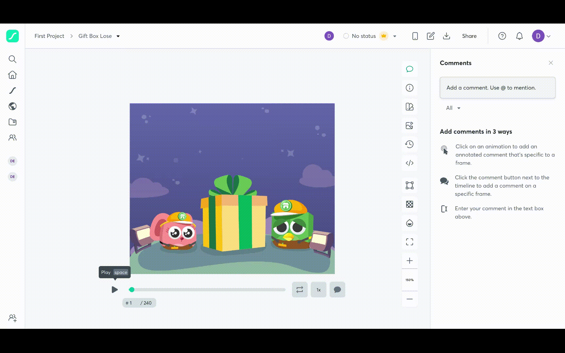Change playback speed 1x button

pos(318,290)
